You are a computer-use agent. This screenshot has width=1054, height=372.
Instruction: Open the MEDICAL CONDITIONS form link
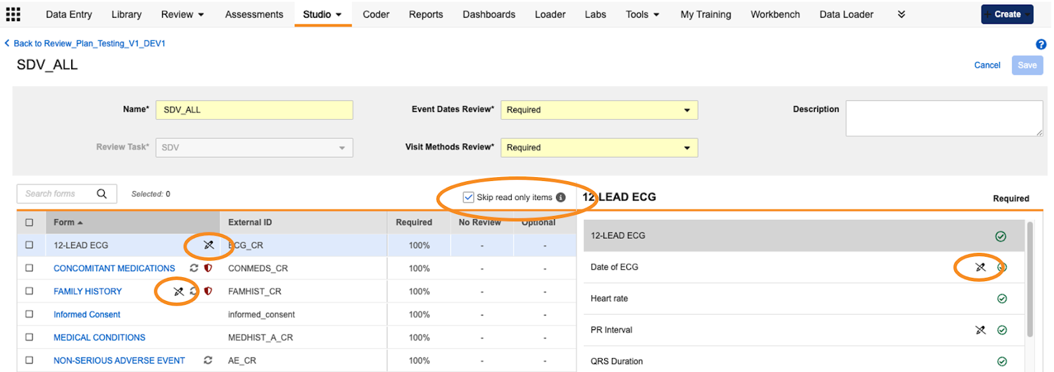tap(99, 337)
